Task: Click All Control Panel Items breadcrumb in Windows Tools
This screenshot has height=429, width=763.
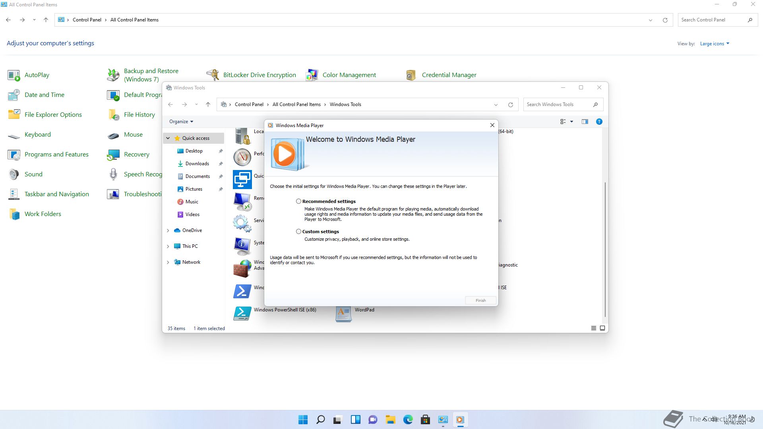Action: 296,104
